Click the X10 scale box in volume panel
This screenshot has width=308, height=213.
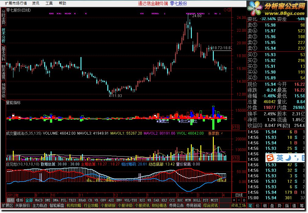235,158
